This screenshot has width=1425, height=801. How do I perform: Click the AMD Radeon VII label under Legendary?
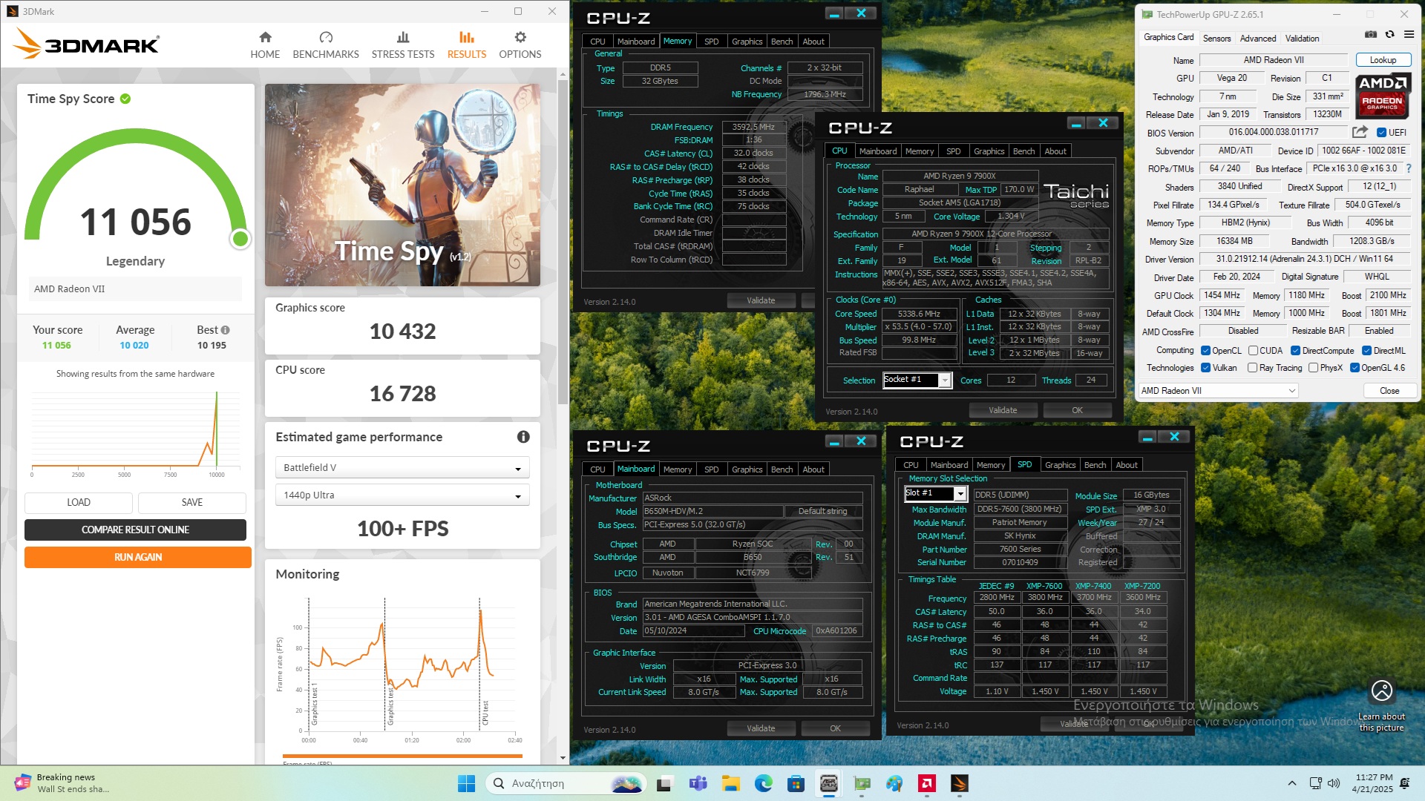[135, 289]
